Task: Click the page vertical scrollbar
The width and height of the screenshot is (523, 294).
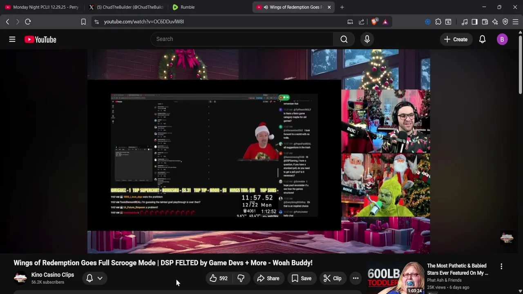Action: (520, 65)
